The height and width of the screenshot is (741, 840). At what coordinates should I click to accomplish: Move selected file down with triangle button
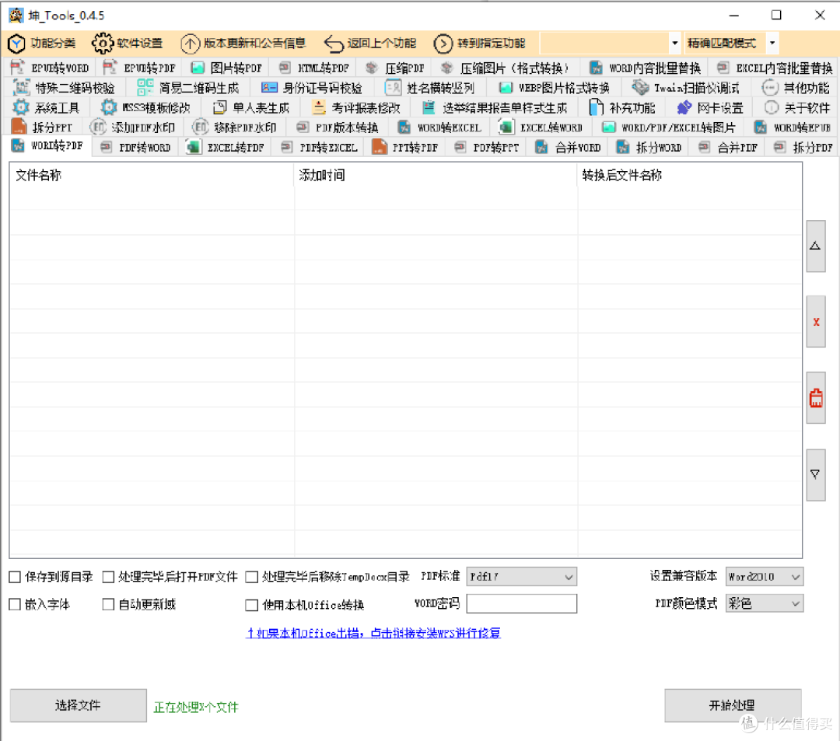point(815,474)
